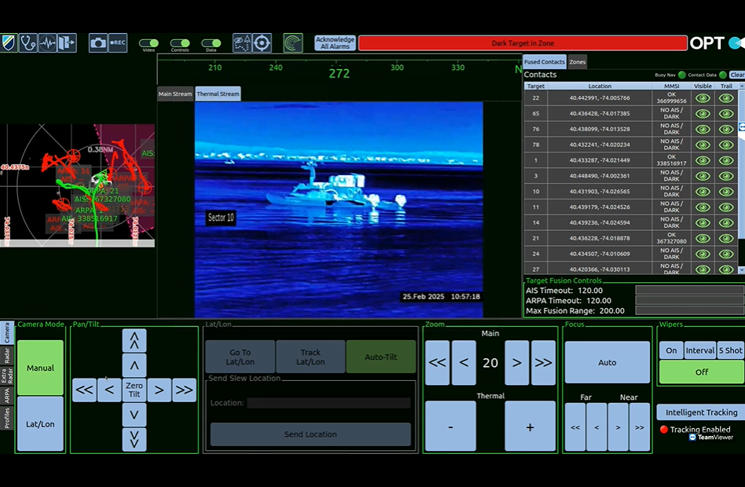Toggle the Controls switch
Viewport: 745px width, 487px height.
click(x=180, y=43)
